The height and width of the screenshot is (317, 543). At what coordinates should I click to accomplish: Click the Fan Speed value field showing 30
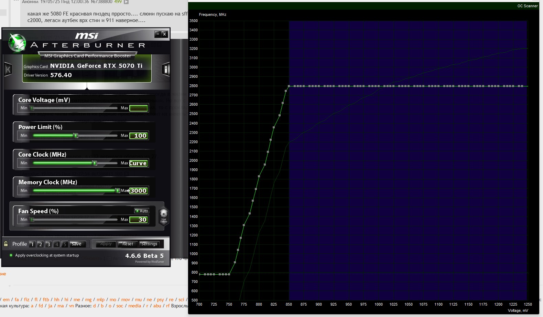[139, 220]
